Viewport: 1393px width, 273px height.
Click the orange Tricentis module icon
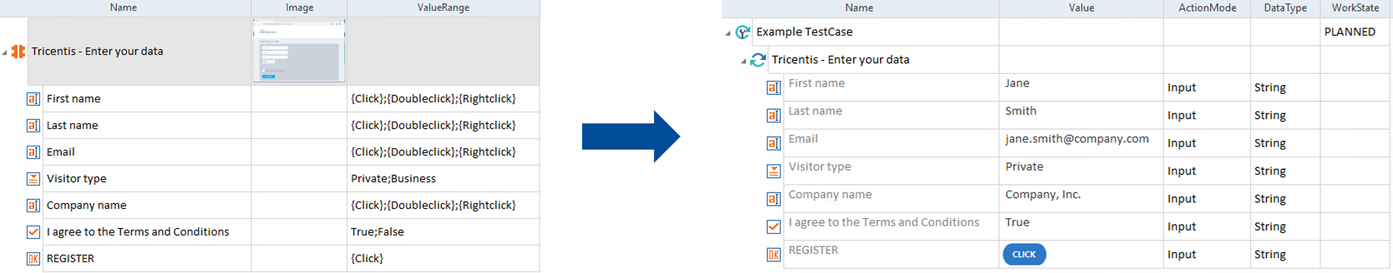point(18,52)
